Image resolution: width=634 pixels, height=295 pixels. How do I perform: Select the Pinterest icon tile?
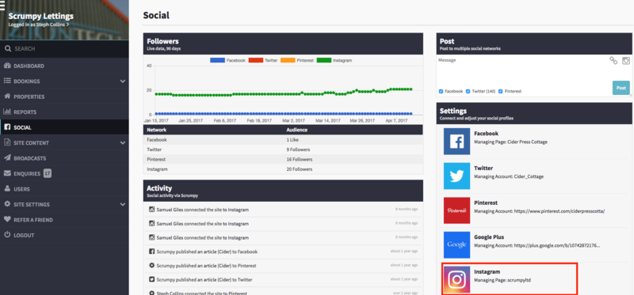coord(456,210)
